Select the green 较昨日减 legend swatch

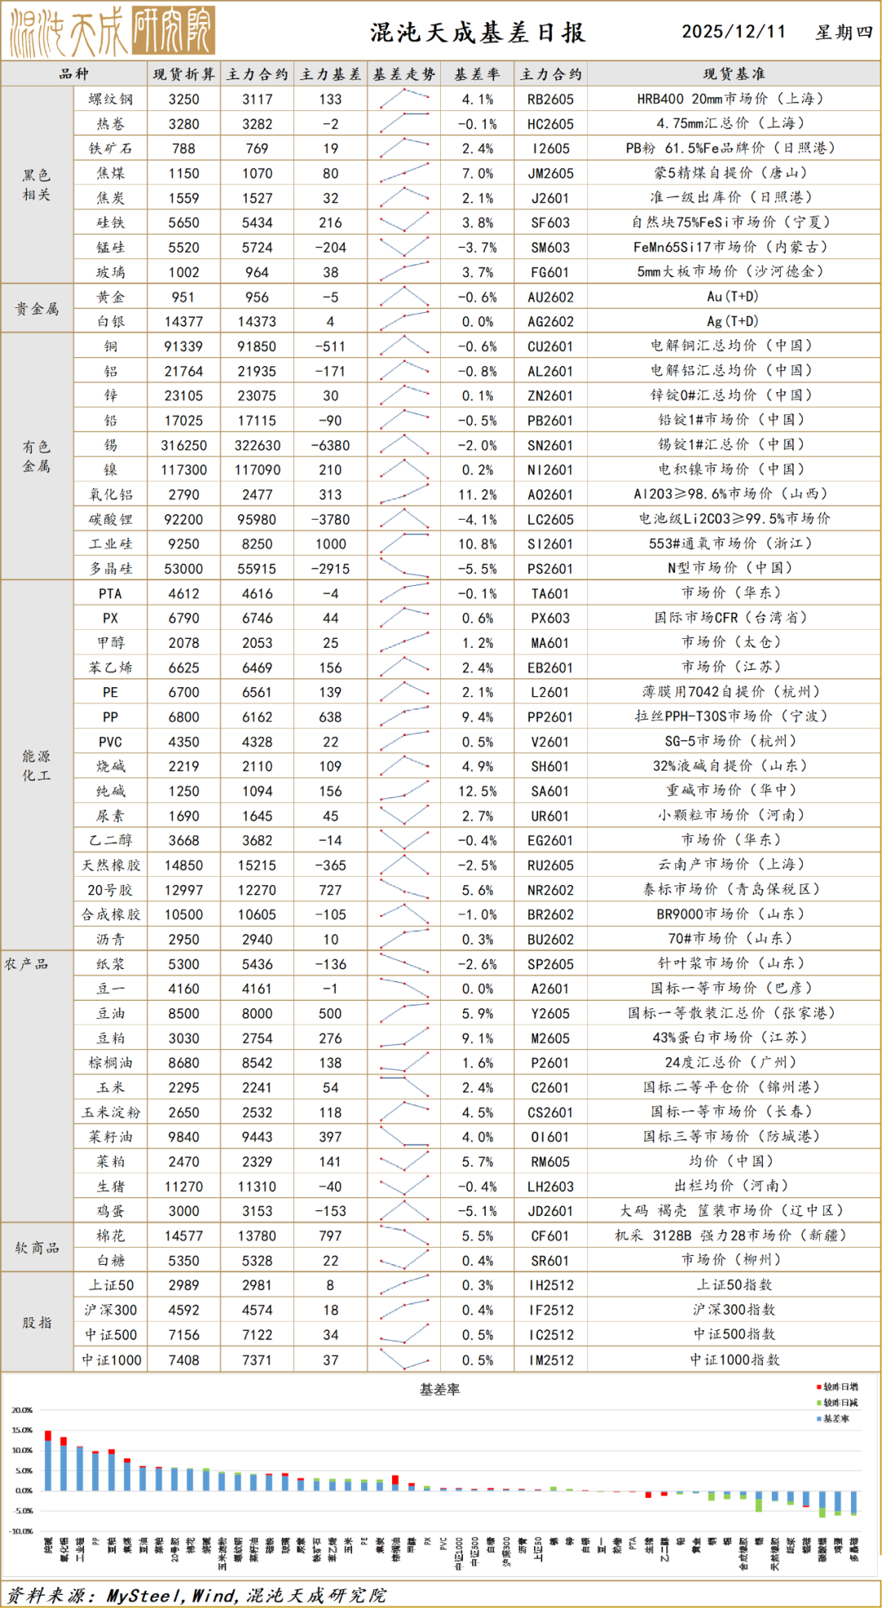click(818, 1403)
